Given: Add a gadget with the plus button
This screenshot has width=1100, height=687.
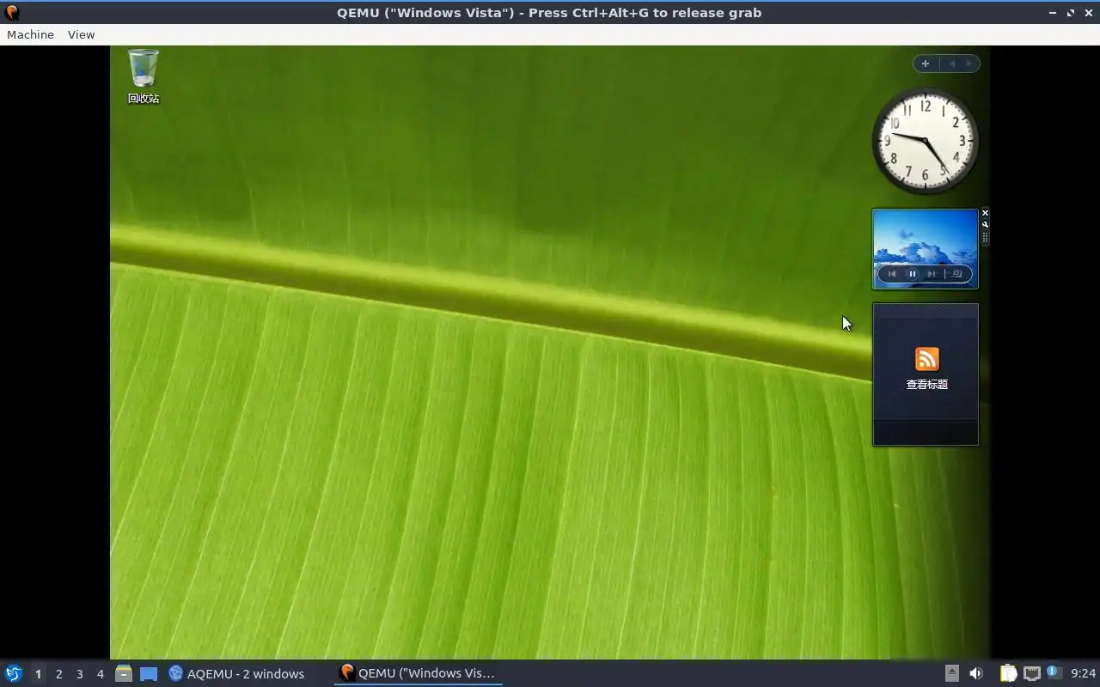Looking at the screenshot, I should click(x=926, y=64).
